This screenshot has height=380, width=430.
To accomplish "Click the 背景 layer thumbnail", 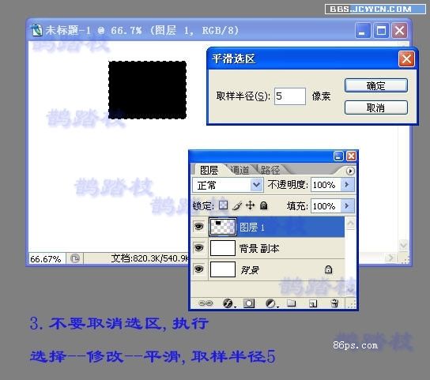I will click(x=223, y=269).
